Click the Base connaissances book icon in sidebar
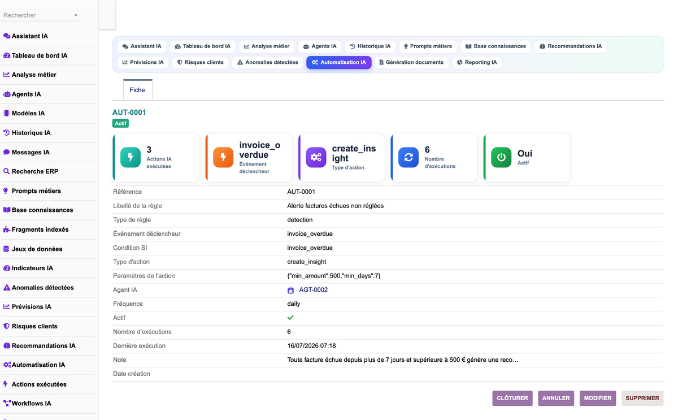 pyautogui.click(x=7, y=210)
